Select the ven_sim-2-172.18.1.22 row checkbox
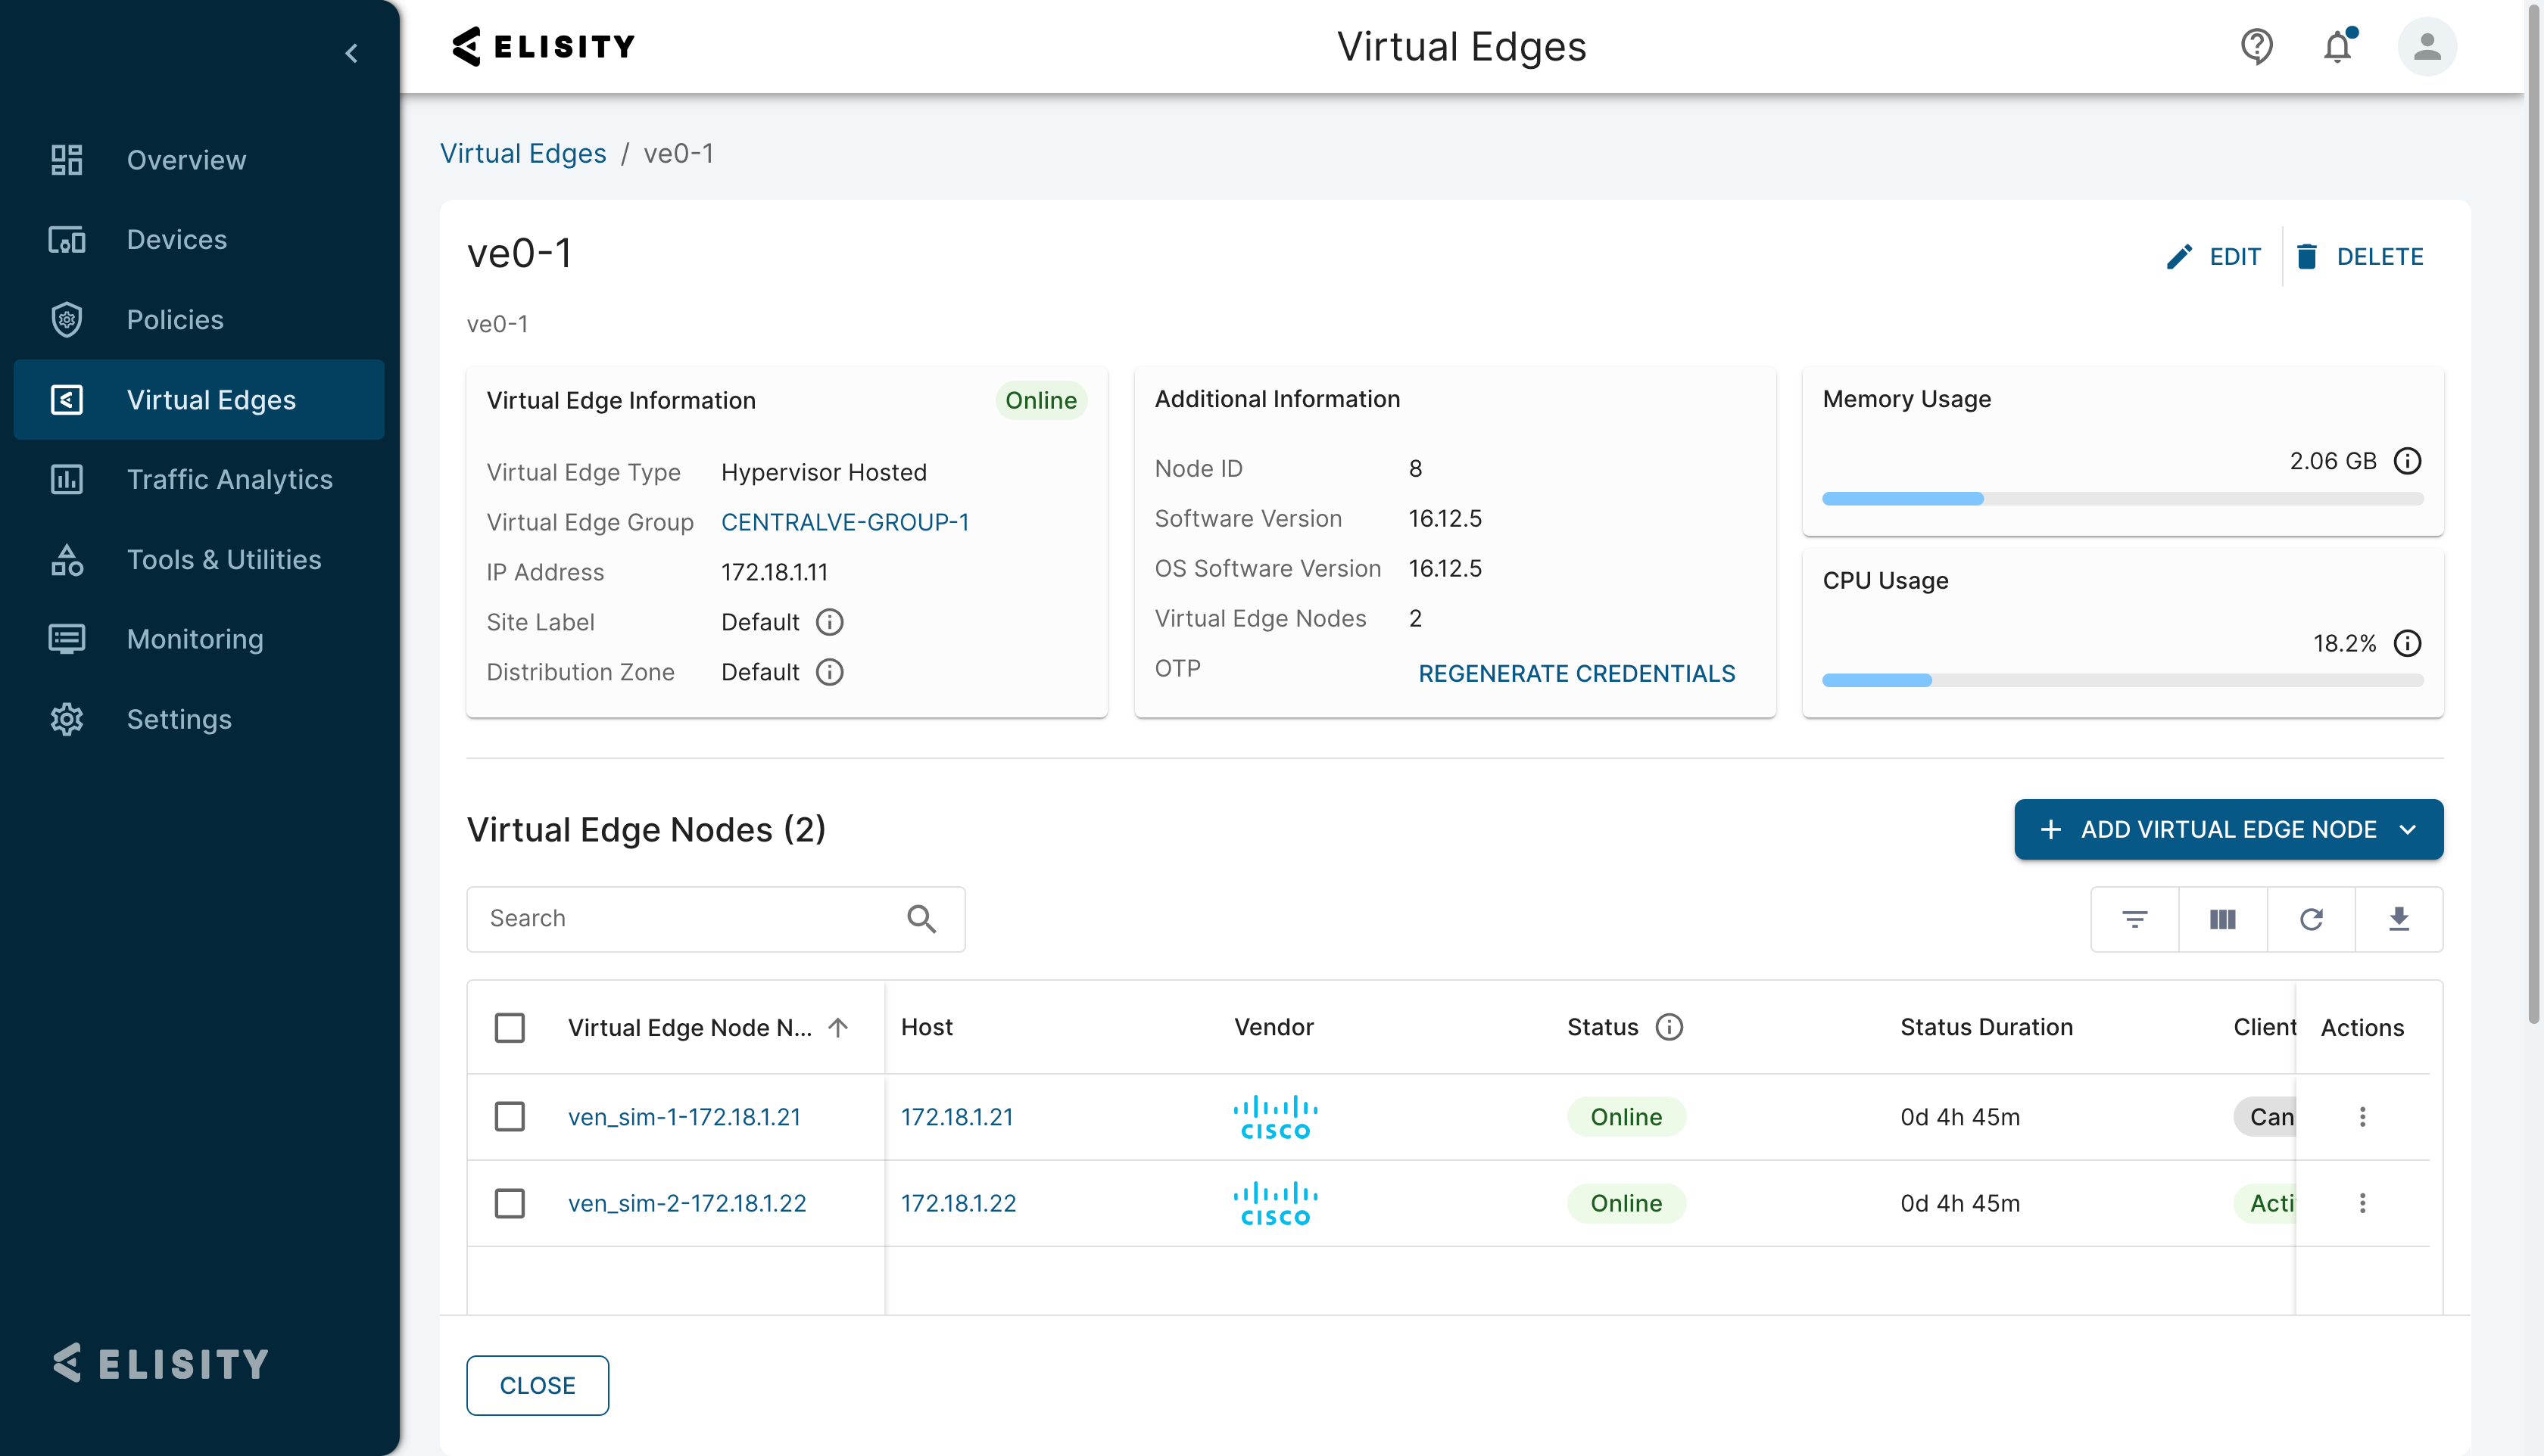Image resolution: width=2544 pixels, height=1456 pixels. coord(510,1202)
